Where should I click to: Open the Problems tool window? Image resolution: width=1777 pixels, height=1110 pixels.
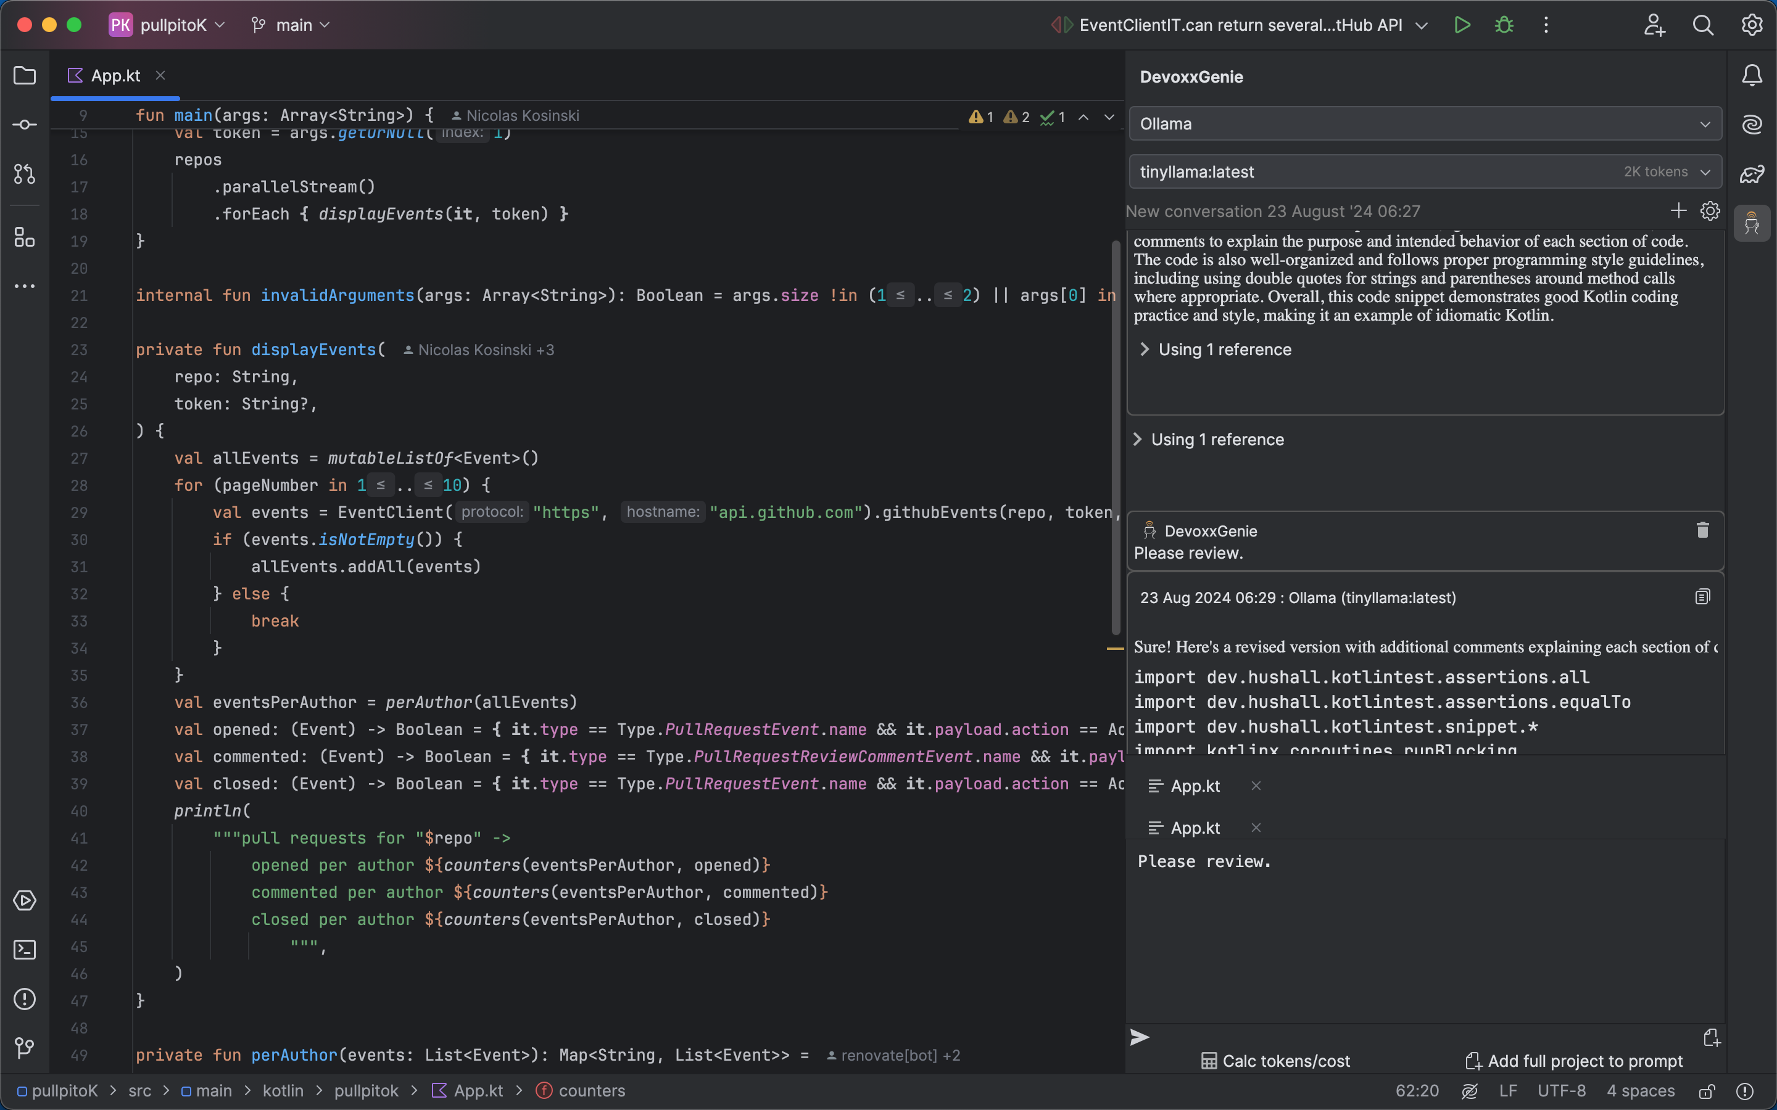point(24,998)
